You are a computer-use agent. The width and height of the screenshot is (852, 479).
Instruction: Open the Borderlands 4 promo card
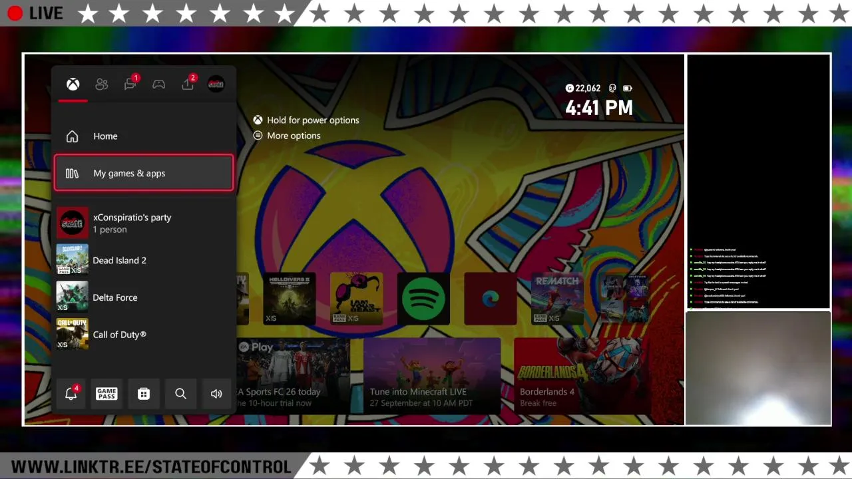tap(582, 376)
